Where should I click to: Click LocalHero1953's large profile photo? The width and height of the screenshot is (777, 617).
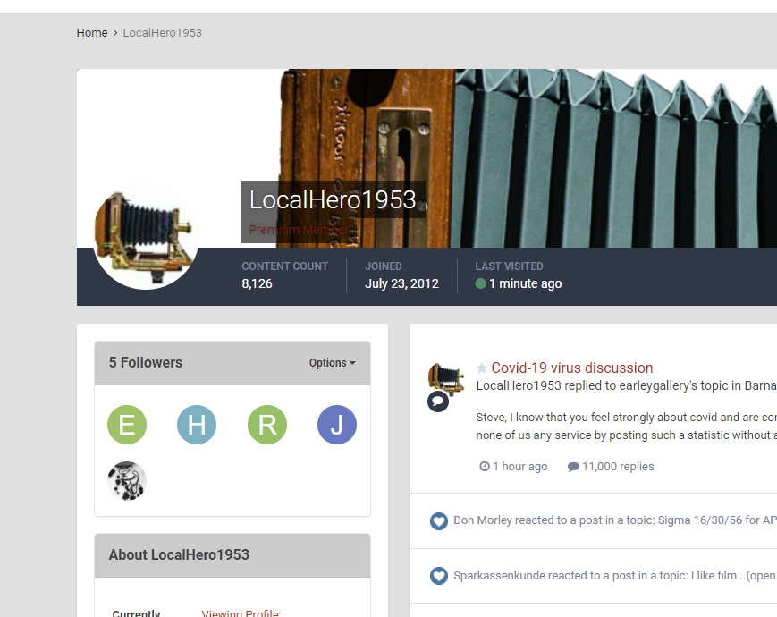pos(146,237)
